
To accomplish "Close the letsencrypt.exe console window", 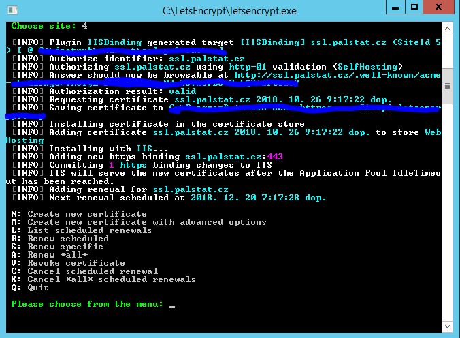I will coord(439,7).
